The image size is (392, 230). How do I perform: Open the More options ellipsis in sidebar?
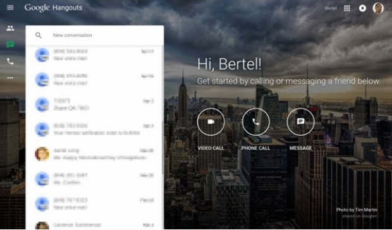(10, 78)
